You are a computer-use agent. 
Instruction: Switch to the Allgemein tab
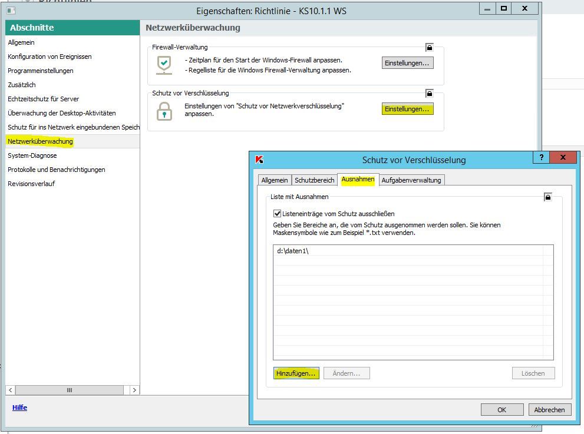pos(275,180)
